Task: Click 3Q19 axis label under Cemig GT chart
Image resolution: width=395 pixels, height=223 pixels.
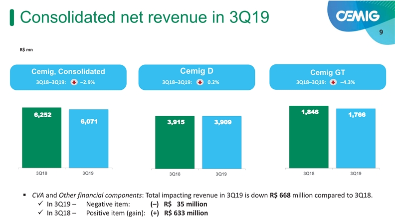Action: coord(356,174)
